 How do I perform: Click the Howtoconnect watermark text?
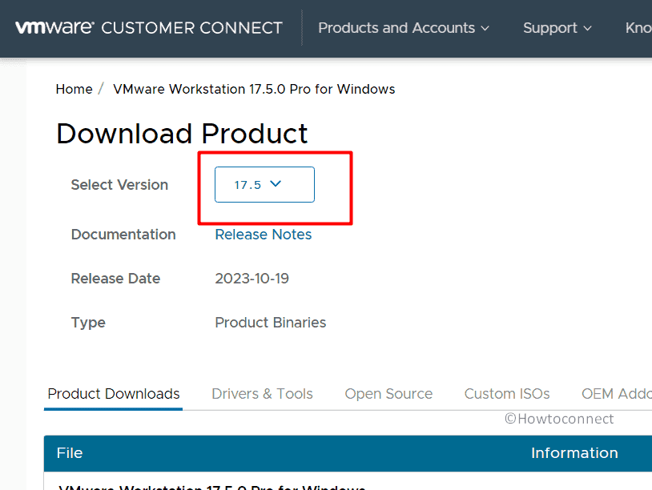click(x=559, y=418)
